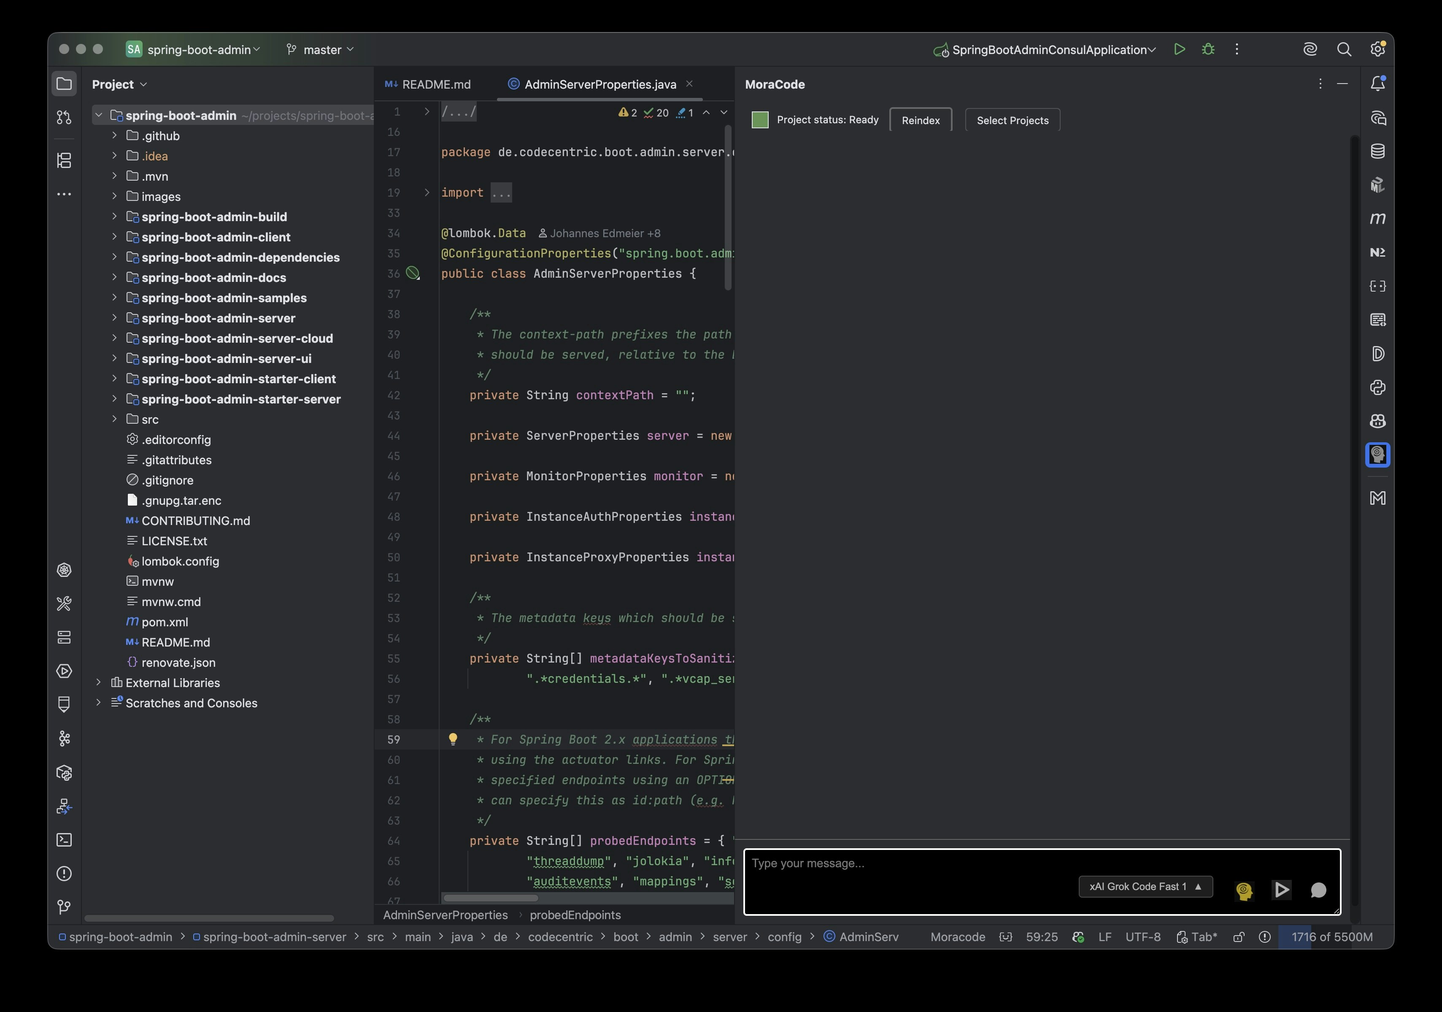1442x1012 pixels.
Task: Click the Select Projects button
Action: point(1012,120)
